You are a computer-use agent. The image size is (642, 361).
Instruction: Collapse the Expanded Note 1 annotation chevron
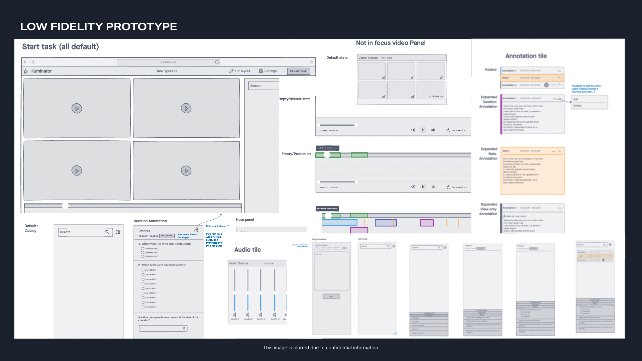point(559,151)
